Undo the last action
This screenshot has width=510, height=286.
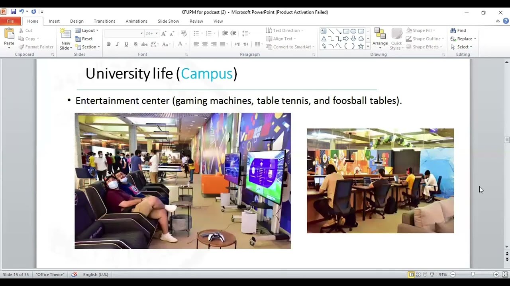(x=22, y=12)
